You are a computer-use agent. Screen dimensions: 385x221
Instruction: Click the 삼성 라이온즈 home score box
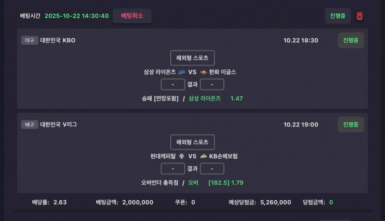pos(172,84)
